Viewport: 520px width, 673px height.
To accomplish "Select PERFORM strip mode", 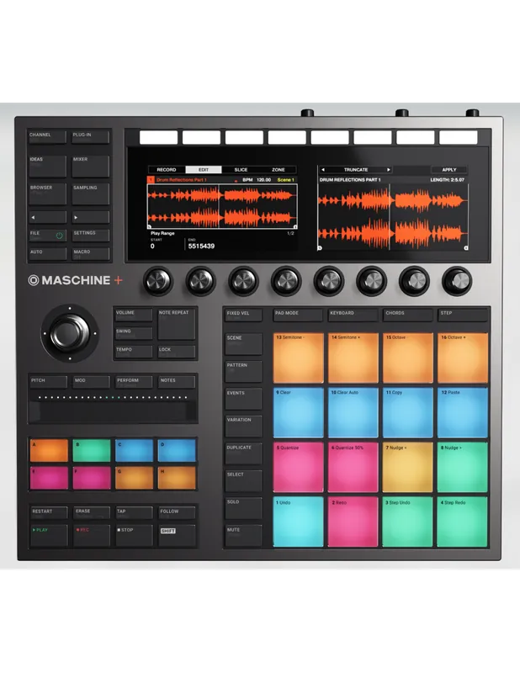I will 134,382.
